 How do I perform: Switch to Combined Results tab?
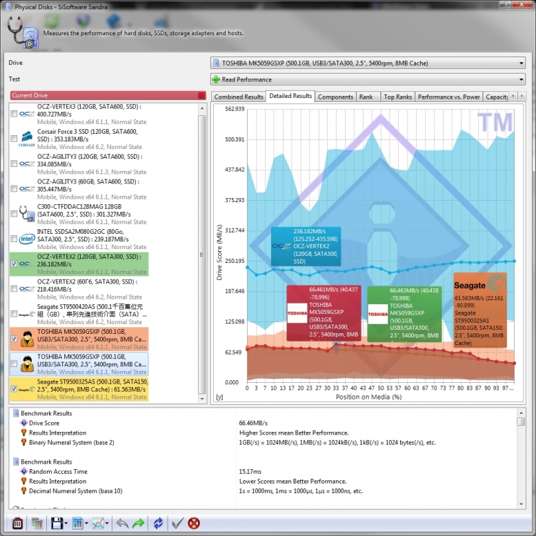pos(239,97)
